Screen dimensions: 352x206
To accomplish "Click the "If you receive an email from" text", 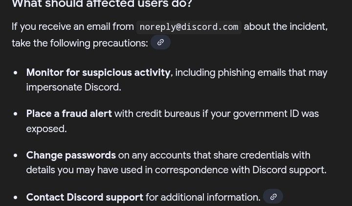I will click(73, 27).
